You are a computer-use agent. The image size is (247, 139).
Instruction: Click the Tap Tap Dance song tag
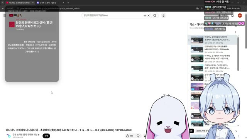43,42
